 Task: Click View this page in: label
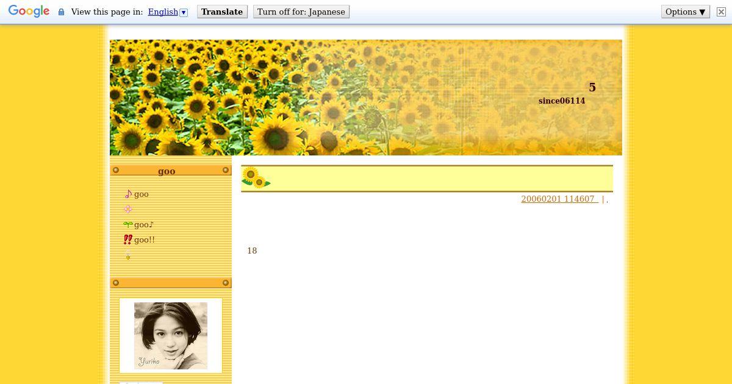[x=107, y=12]
